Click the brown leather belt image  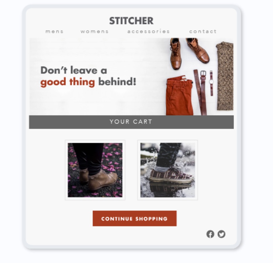tap(200, 92)
